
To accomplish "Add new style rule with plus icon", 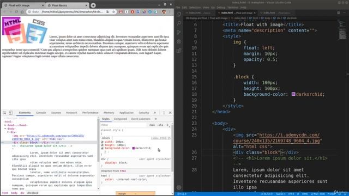I will (x=167, y=125).
